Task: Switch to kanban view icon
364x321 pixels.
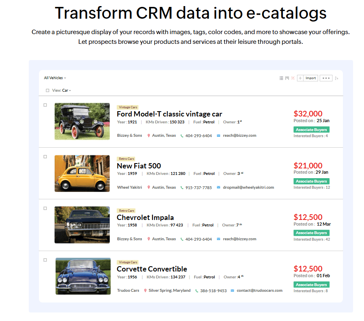Action: (287, 78)
